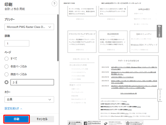Collapse settings with 設定を減らす link

coord(13,108)
